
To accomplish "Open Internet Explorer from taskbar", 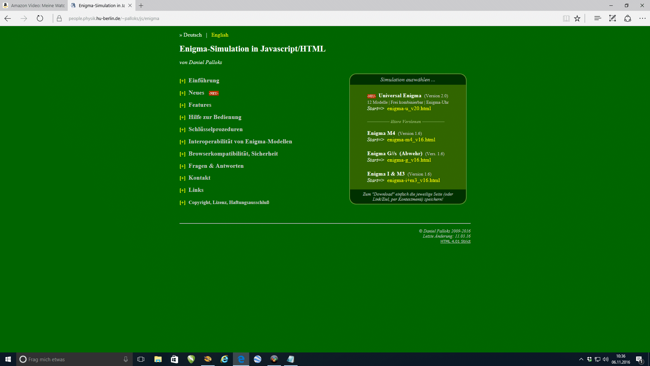I will (224, 359).
